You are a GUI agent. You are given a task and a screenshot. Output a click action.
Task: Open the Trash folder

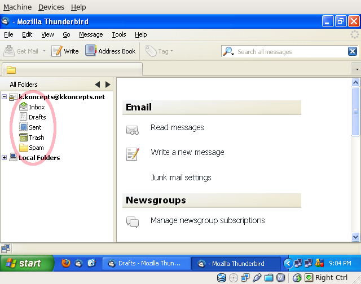pos(36,137)
